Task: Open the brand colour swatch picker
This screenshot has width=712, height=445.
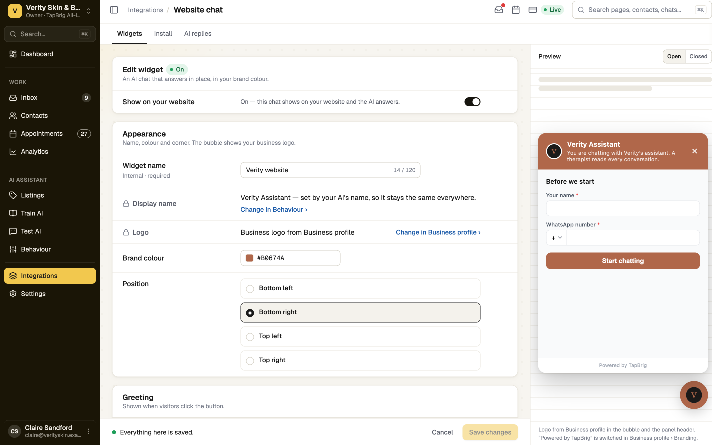Action: (249, 258)
